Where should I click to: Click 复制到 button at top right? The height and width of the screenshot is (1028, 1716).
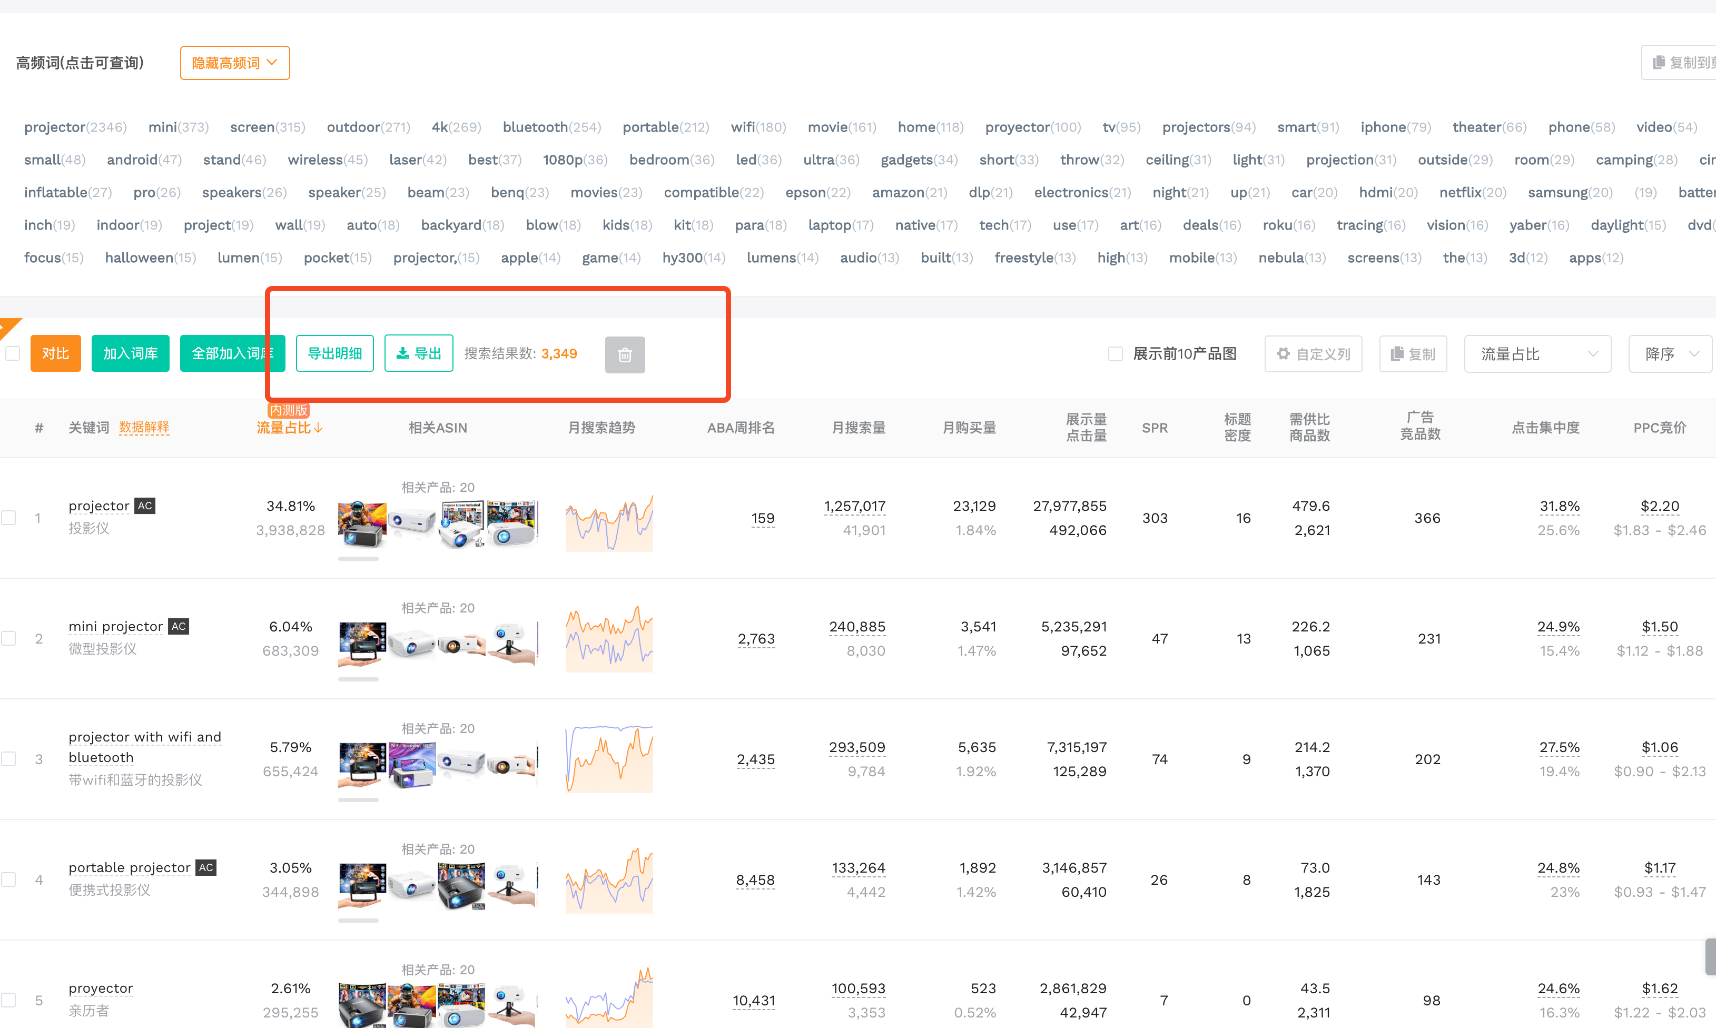point(1679,62)
